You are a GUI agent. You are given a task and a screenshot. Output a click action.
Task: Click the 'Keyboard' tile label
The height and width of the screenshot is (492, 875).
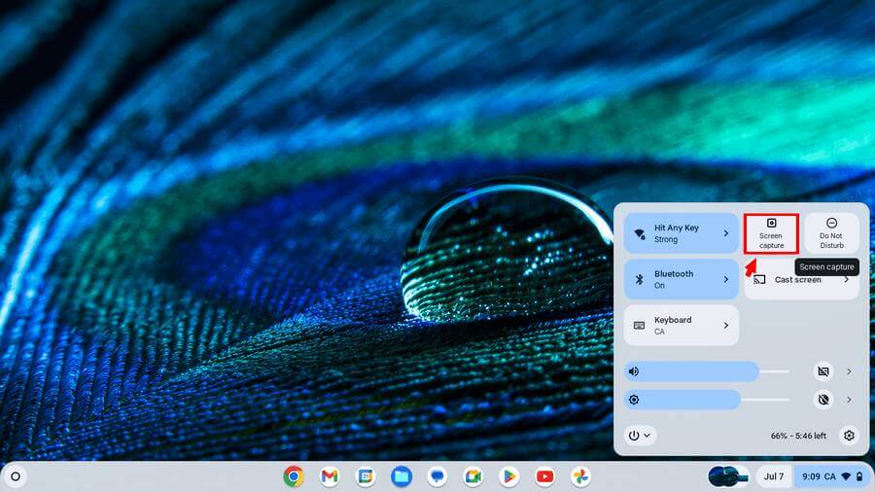pos(673,320)
